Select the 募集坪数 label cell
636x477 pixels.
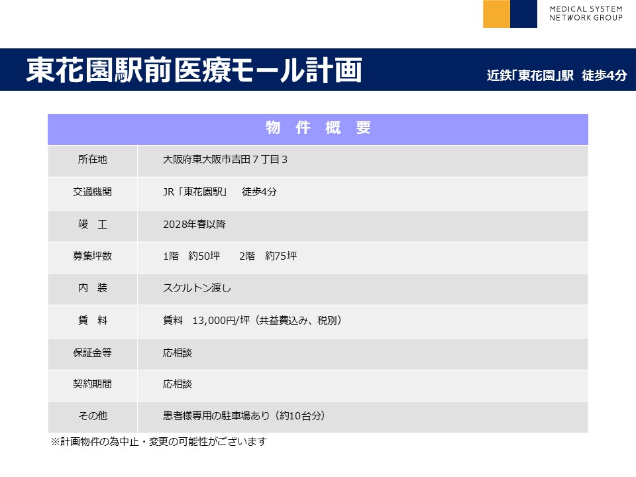tap(92, 256)
